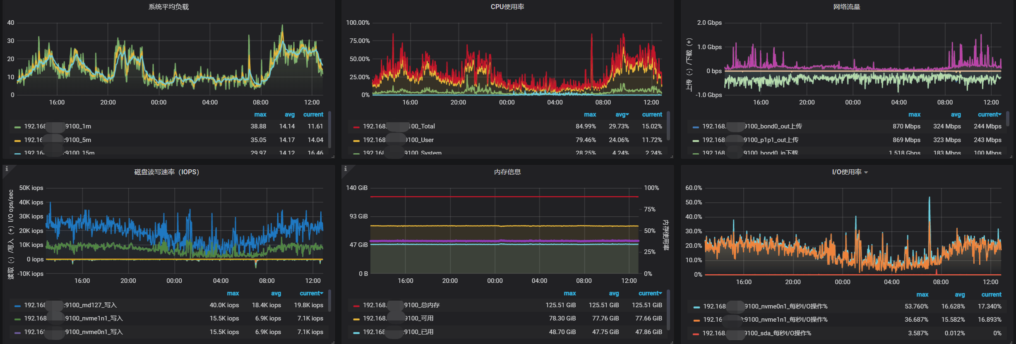
Task: Toggle the 9100_5m load series in legend
Action: [x=58, y=140]
